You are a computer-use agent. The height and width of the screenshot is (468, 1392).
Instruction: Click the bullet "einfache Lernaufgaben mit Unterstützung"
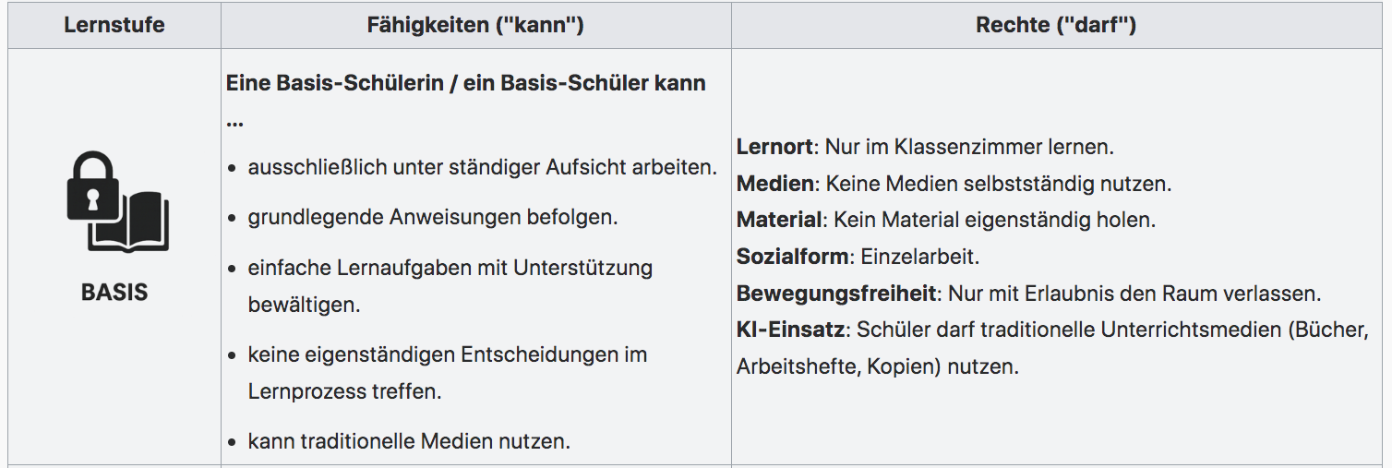coord(450,268)
